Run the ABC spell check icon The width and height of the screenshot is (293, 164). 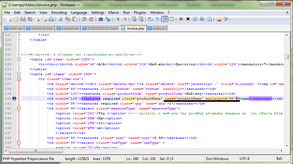pos(226,19)
